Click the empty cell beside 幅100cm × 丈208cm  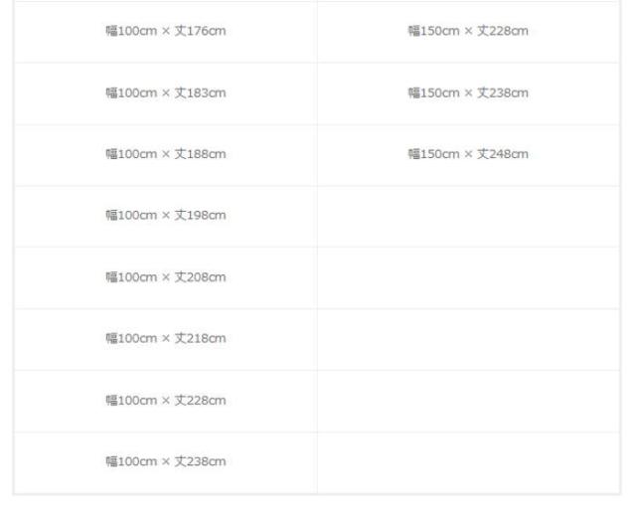(x=468, y=277)
